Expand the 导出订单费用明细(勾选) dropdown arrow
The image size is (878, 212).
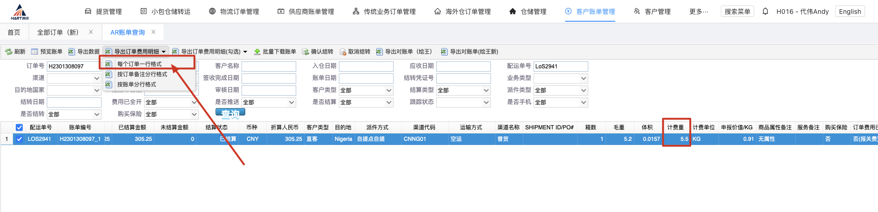point(245,52)
